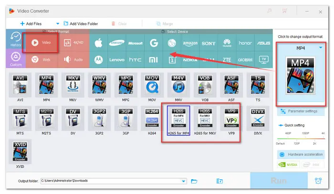
Task: Open Motorola device presets
Action: 98,60
